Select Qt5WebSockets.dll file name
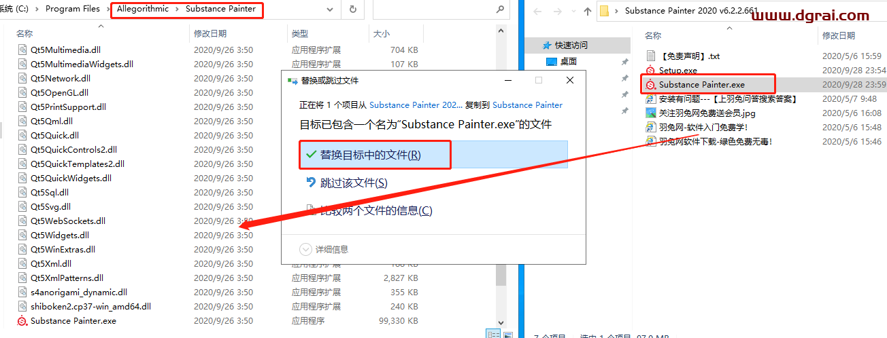This screenshot has width=887, height=338. coord(68,221)
